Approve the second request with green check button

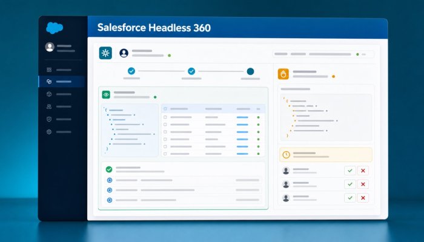[350, 184]
